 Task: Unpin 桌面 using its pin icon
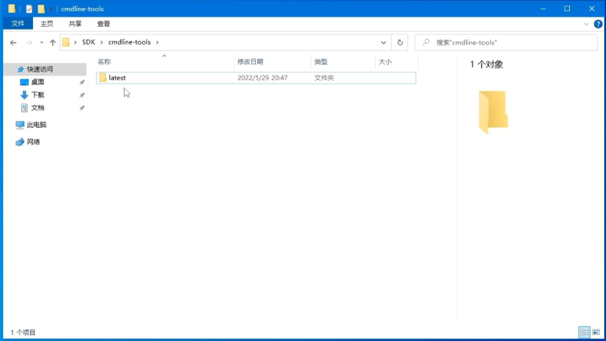coord(82,82)
